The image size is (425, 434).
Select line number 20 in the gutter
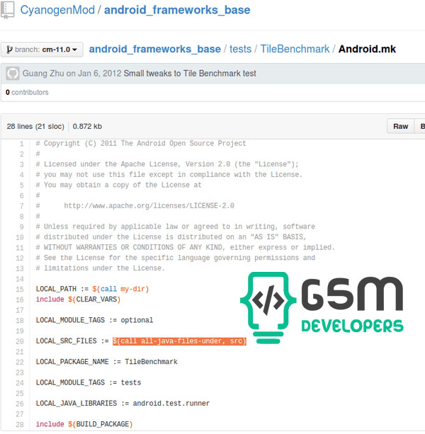pos(21,341)
